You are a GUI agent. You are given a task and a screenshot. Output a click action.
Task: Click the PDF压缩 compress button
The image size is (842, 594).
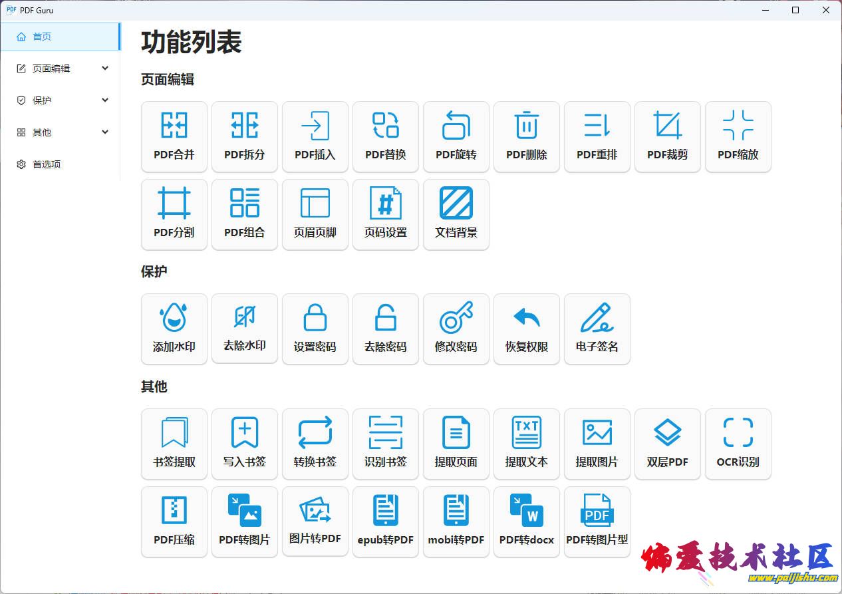click(x=174, y=521)
